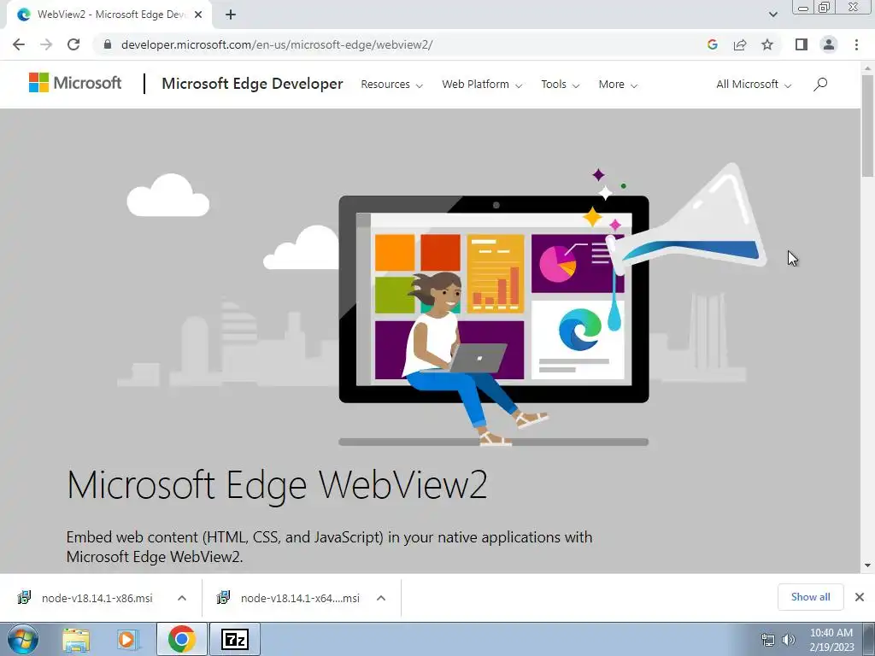Open options for node-v18.14.1-x86.msi download
Screen dimensions: 875x656
[x=182, y=598]
